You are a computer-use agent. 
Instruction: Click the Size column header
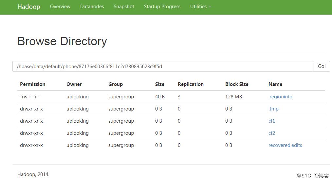(x=160, y=84)
